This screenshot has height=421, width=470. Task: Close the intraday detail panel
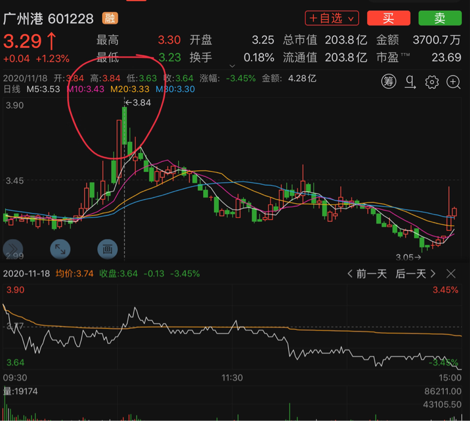(451, 274)
